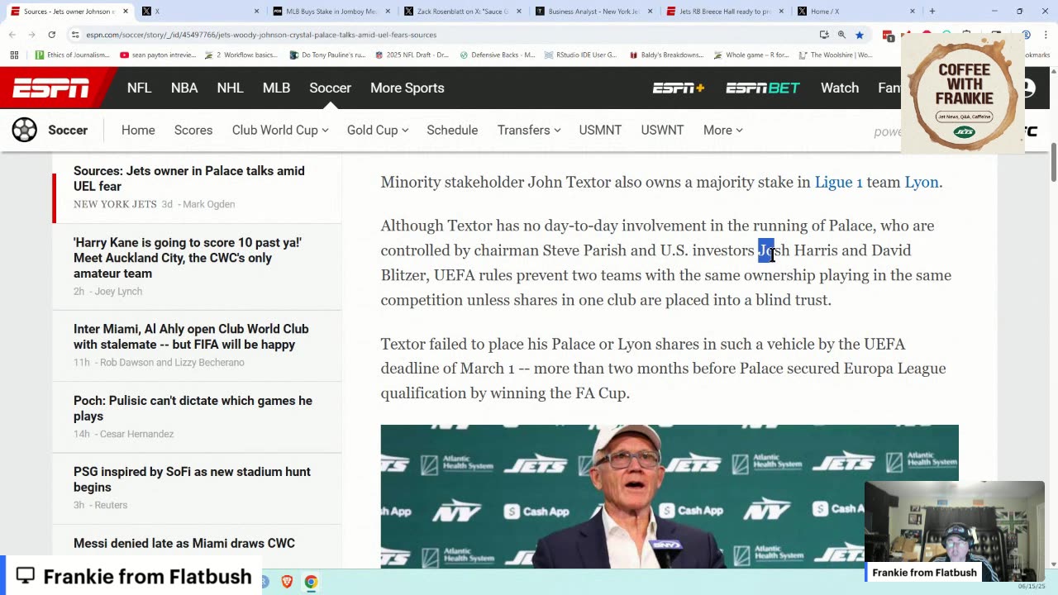Screen dimensions: 1058x595
Task: Click the Frankie from Flatbush webcam overlay
Action: point(955,531)
